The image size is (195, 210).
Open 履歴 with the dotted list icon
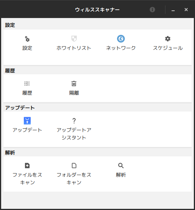pos(27,84)
